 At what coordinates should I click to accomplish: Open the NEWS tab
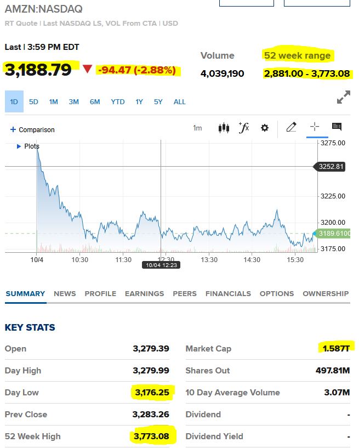click(65, 293)
